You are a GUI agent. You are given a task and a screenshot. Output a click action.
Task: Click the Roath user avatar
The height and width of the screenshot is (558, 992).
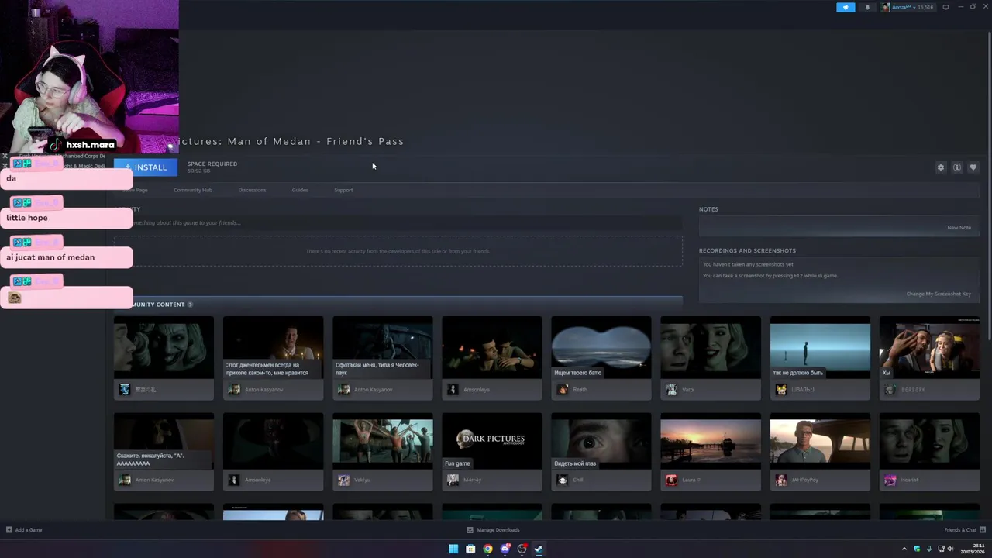563,390
